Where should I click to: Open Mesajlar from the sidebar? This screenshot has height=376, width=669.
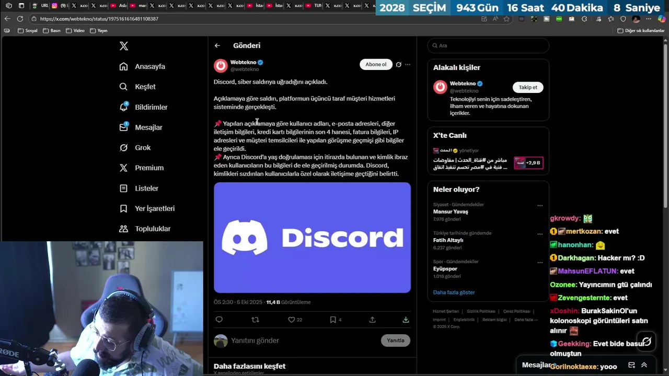[141, 127]
